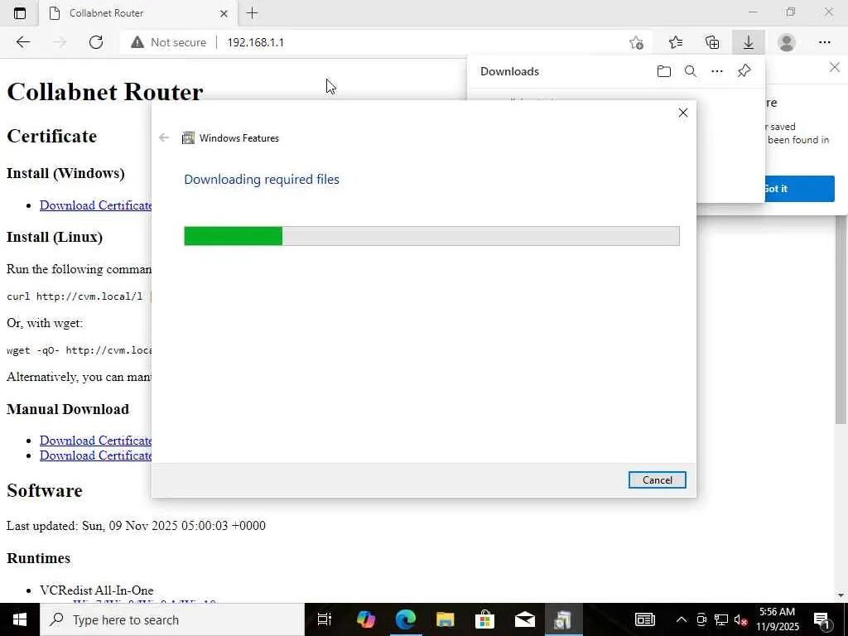Image resolution: width=848 pixels, height=636 pixels.
Task: Open downloads folder icon in Downloads panel
Action: point(663,71)
